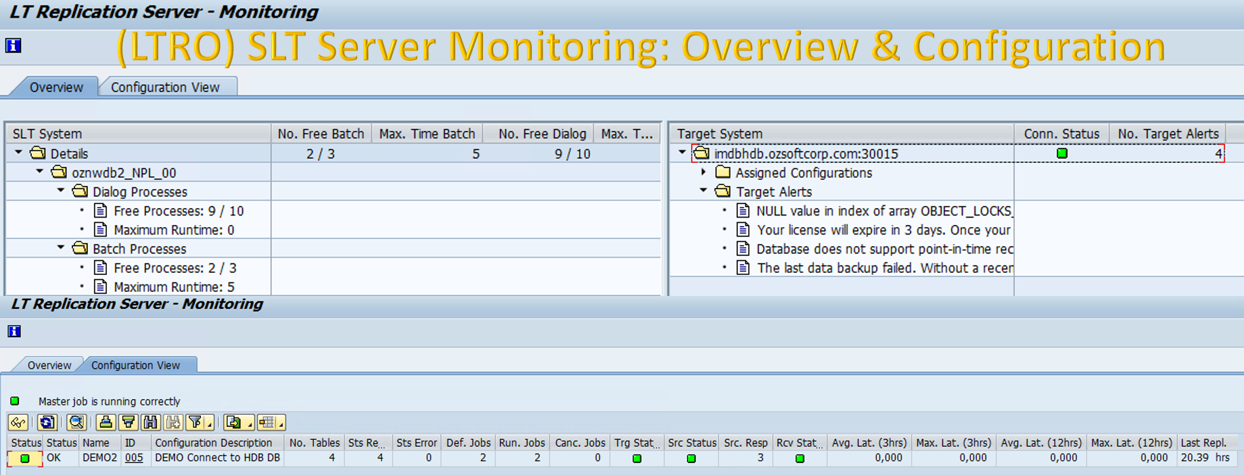Image resolution: width=1244 pixels, height=475 pixels.
Task: Expand the Assigned Configurations folder
Action: (x=704, y=172)
